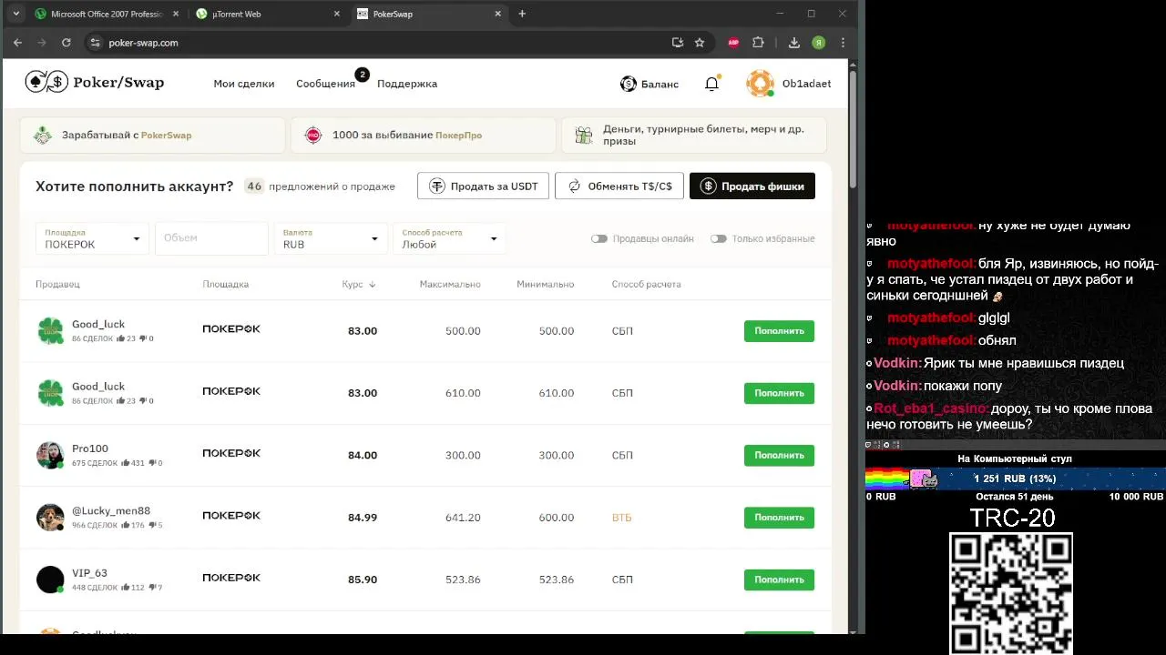The image size is (1166, 655).
Task: Click the install app icon in address bar
Action: tap(677, 42)
